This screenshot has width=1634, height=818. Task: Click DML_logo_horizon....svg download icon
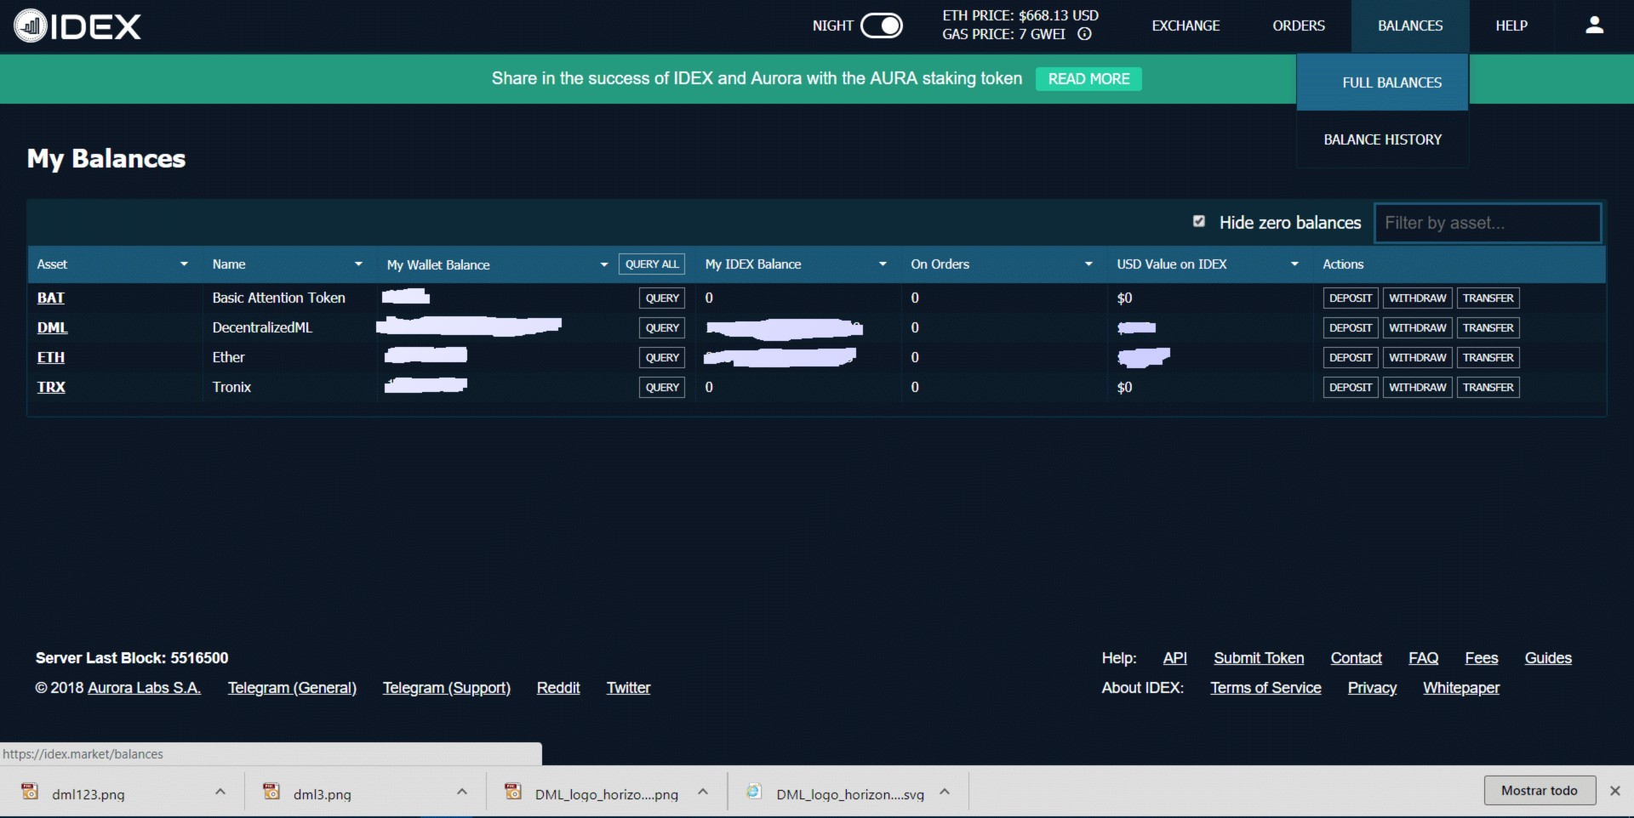(x=754, y=792)
